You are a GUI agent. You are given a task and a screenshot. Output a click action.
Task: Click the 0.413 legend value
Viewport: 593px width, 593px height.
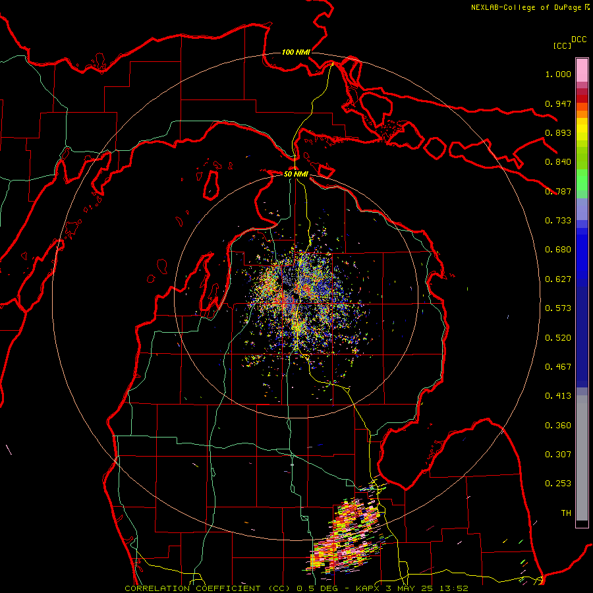pyautogui.click(x=558, y=396)
